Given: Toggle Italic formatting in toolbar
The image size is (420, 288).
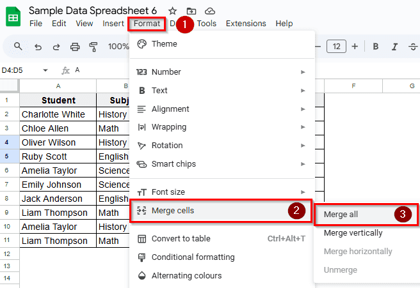Looking at the screenshot, I should (x=394, y=47).
